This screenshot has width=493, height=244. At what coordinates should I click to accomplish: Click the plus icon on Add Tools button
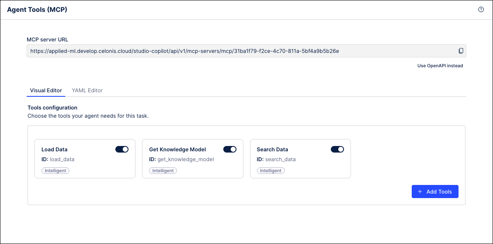point(420,192)
